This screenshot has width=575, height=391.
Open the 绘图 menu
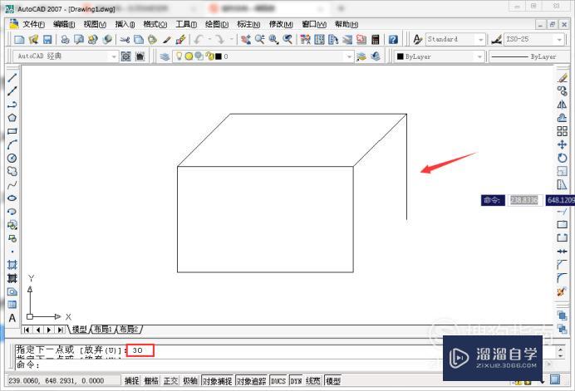pos(217,24)
